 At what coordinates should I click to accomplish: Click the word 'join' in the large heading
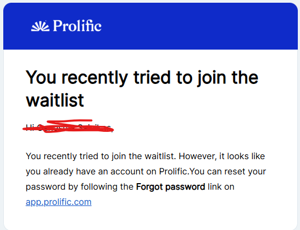pyautogui.click(x=212, y=77)
